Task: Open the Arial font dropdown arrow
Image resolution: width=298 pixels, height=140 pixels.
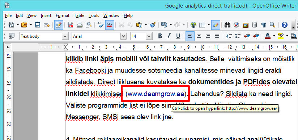Action: pyautogui.click(x=124, y=36)
